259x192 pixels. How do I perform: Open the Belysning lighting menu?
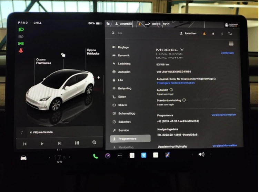click(122, 88)
